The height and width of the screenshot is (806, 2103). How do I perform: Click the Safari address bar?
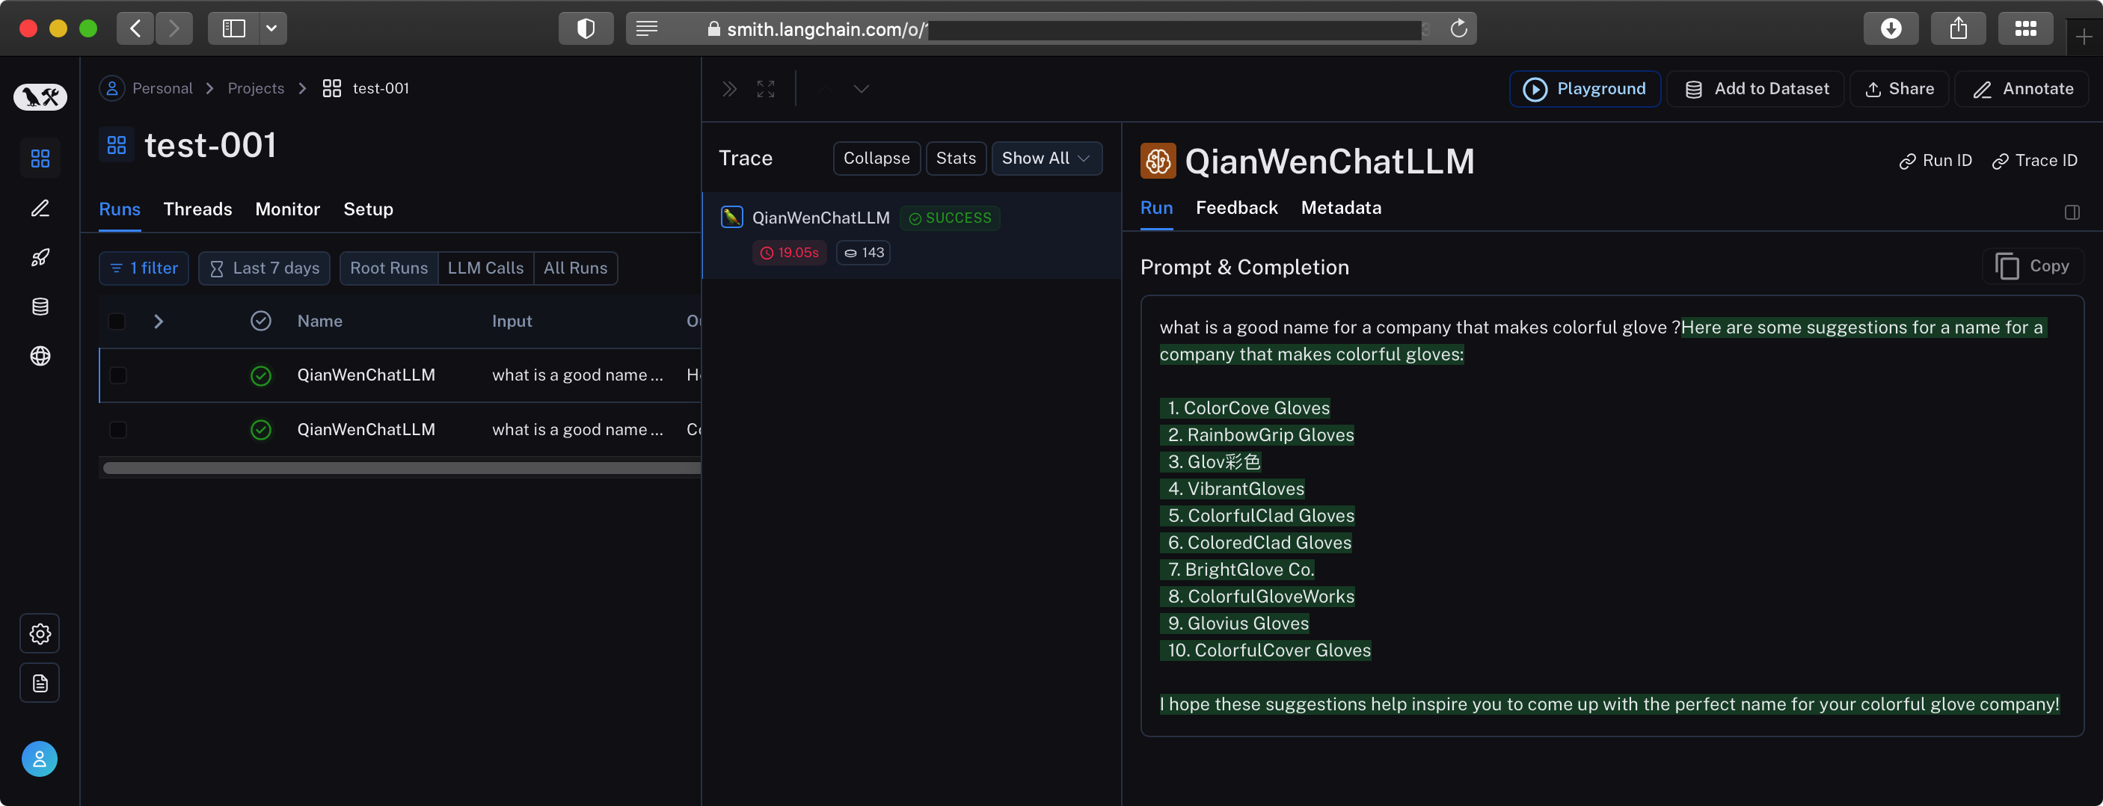1051,28
